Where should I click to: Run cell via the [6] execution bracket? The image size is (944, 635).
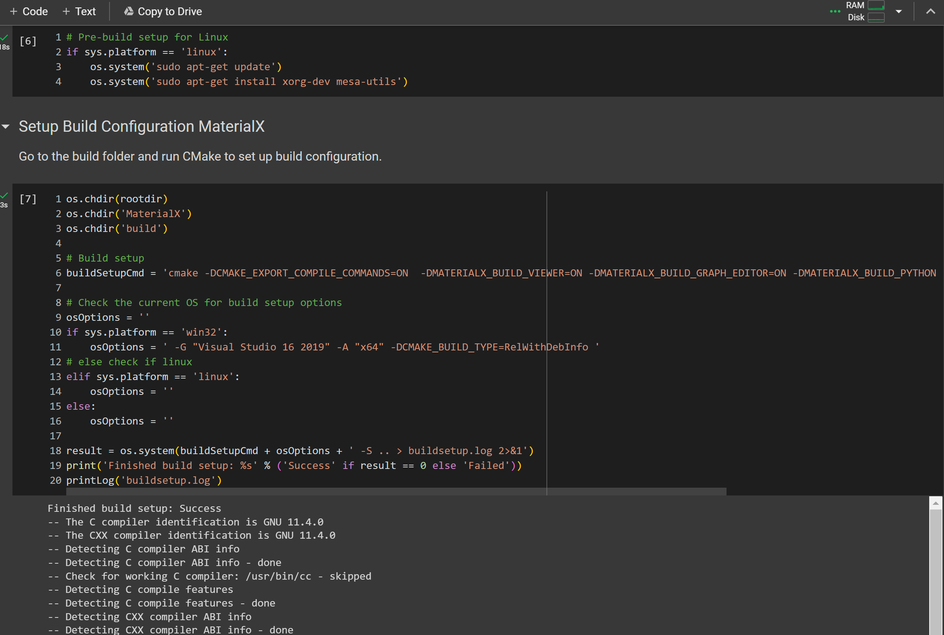[x=28, y=41]
